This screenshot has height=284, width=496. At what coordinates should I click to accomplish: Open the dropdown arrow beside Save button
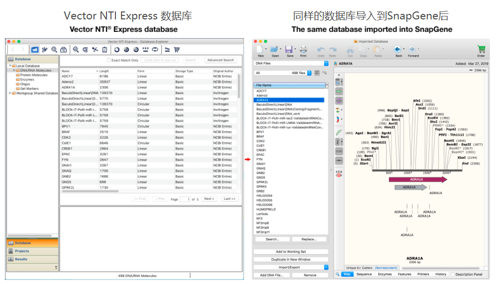click(x=295, y=49)
